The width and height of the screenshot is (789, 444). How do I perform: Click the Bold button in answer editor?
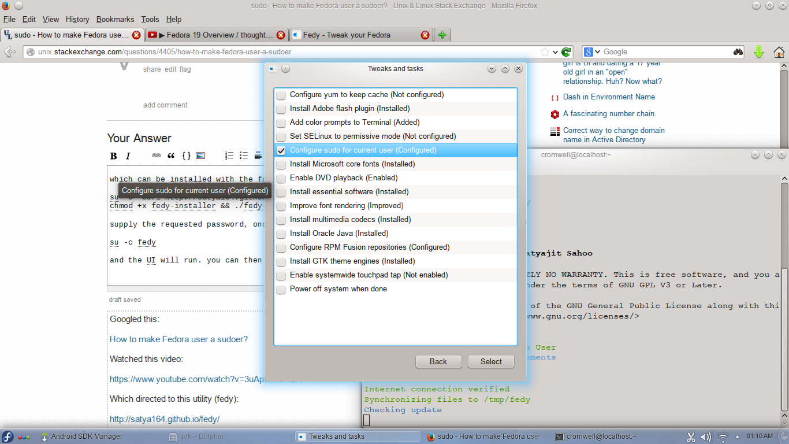pyautogui.click(x=114, y=156)
